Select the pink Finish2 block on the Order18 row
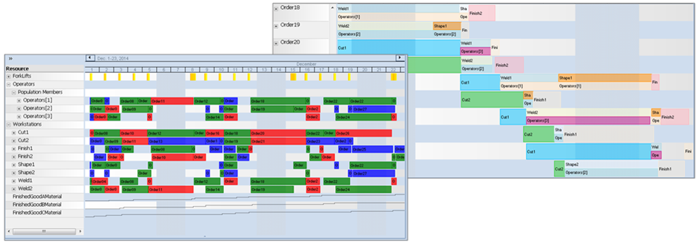Viewport: 698px width, 243px height. click(482, 13)
